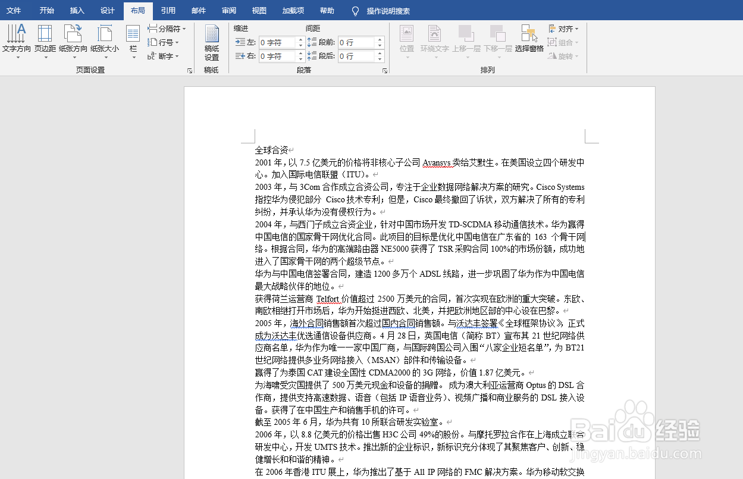Click the 操作说明搜索 search box text
Screen dimensions: 743x479
(x=388, y=11)
